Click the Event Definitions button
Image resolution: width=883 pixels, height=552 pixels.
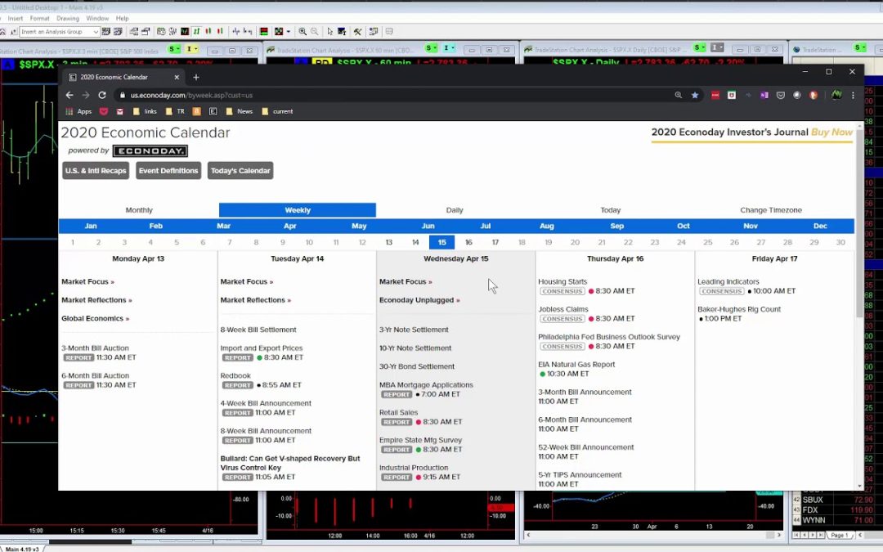[168, 171]
